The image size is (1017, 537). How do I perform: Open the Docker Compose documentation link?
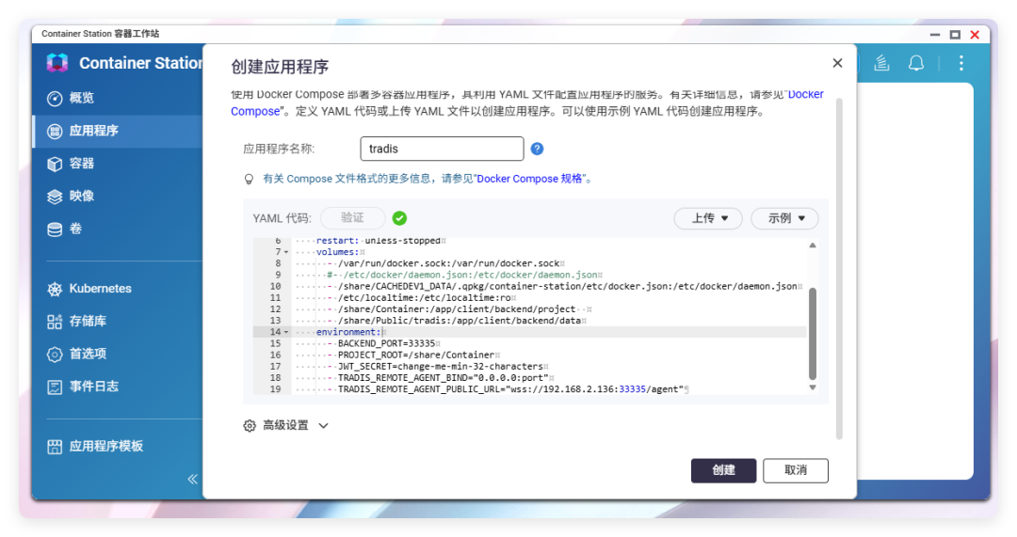click(805, 95)
